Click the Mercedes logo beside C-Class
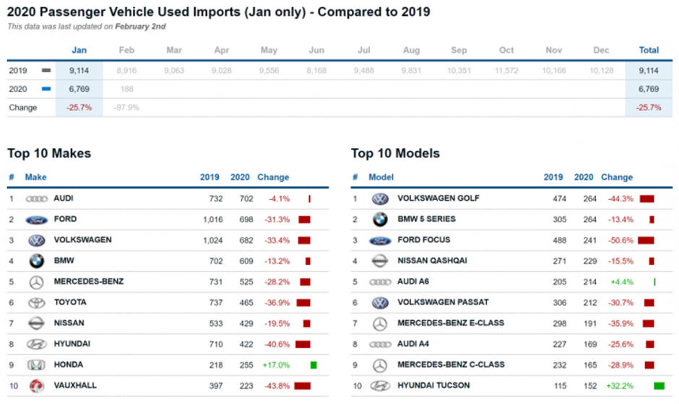 coord(380,366)
